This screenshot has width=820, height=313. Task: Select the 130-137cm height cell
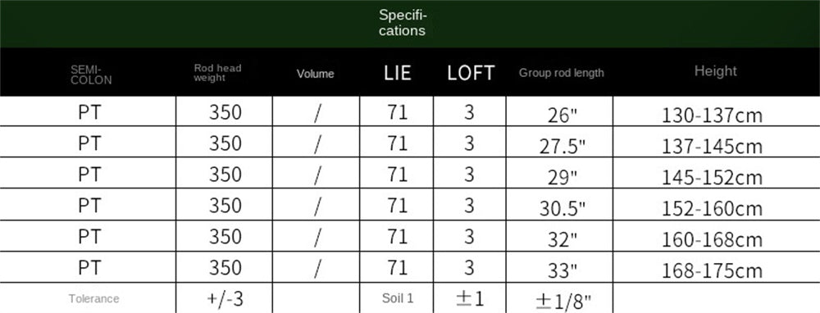(x=712, y=115)
